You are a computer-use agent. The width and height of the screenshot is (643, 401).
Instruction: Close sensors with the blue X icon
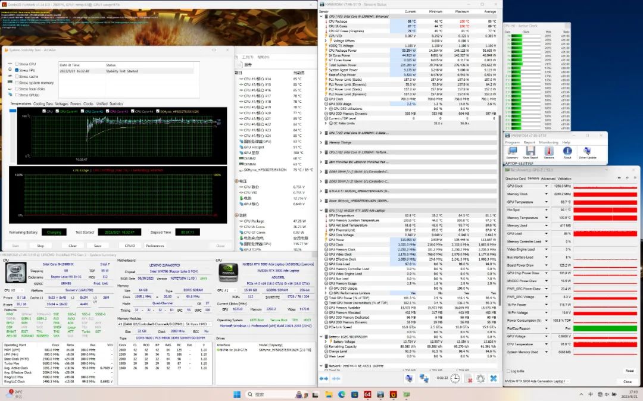coord(494,378)
